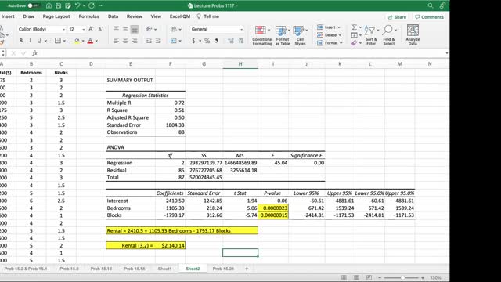Open the Insert ribbon tab
Viewport: 501px width, 282px height.
tap(8, 16)
